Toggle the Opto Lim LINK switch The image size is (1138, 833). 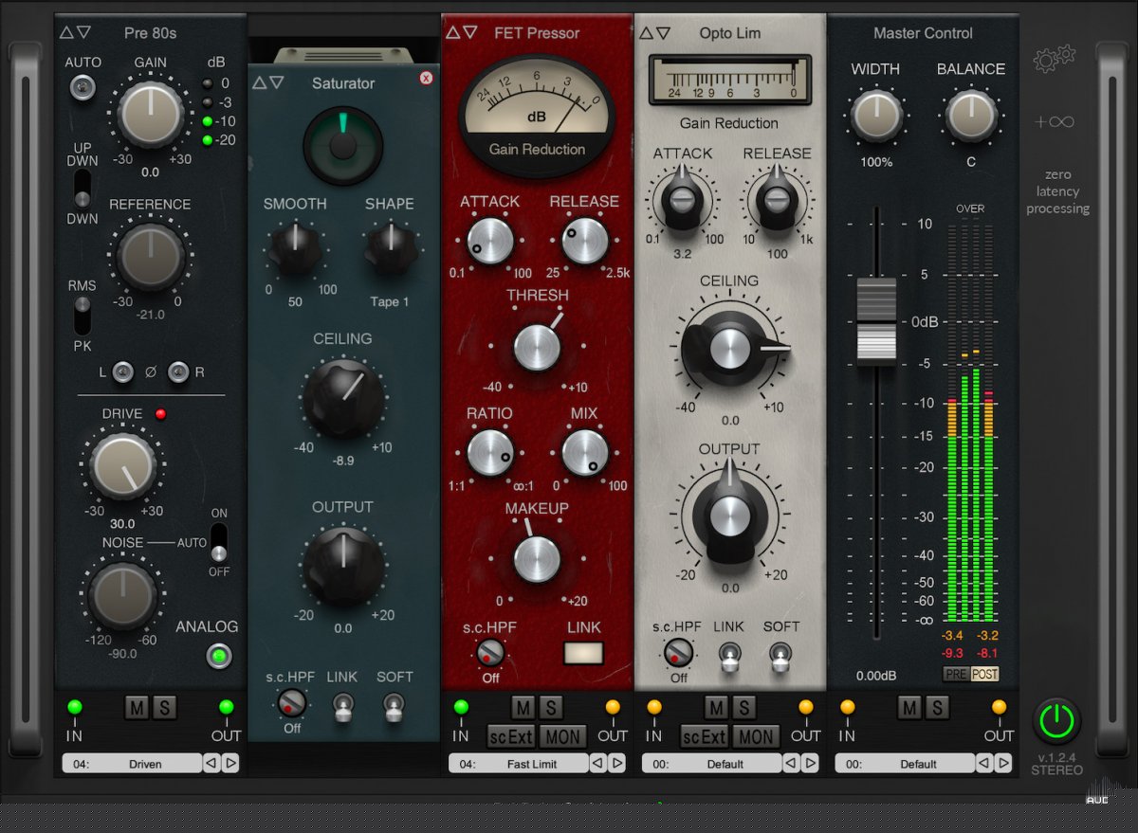(728, 655)
